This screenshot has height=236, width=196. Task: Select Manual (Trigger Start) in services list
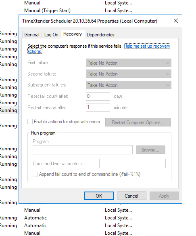(47, 11)
